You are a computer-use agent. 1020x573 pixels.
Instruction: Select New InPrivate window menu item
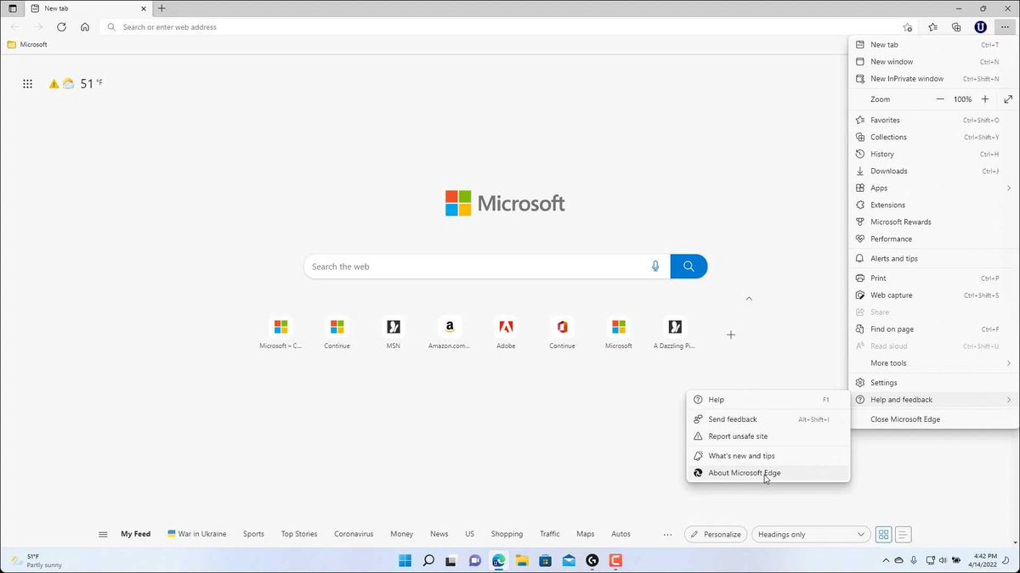(933, 79)
